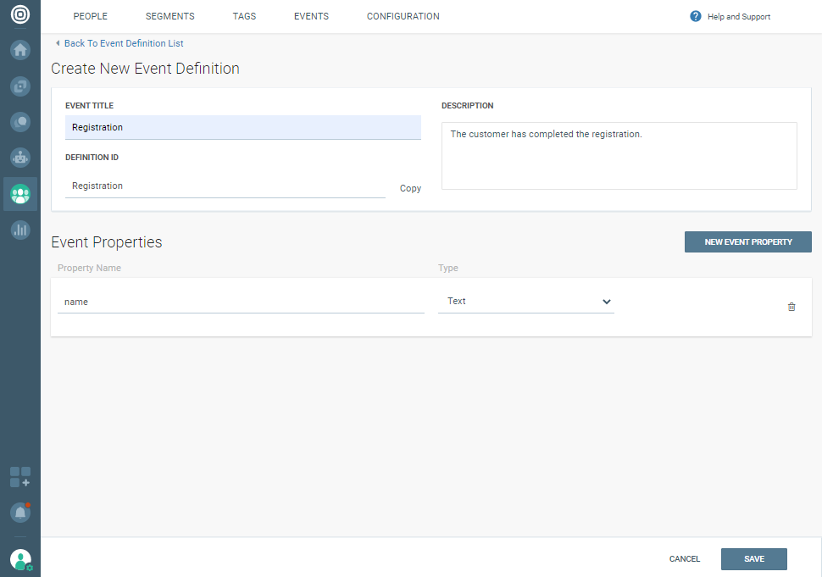Open the chatbot robot icon in sidebar
The width and height of the screenshot is (822, 577).
[20, 158]
